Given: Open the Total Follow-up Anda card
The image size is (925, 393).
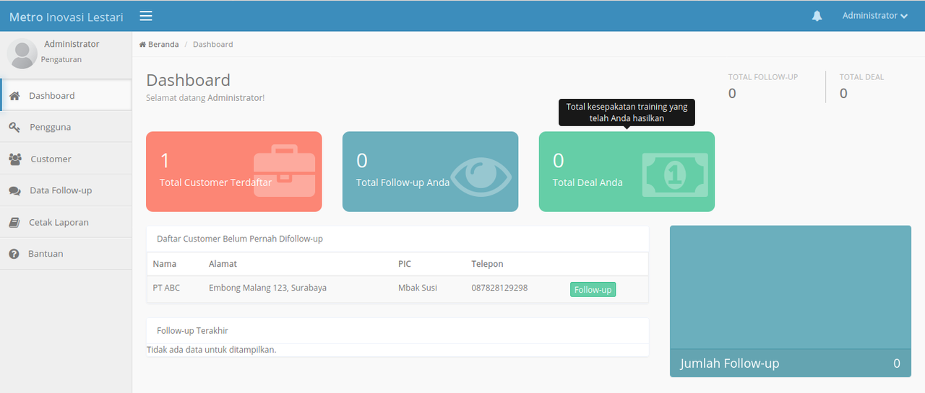Looking at the screenshot, I should [430, 172].
